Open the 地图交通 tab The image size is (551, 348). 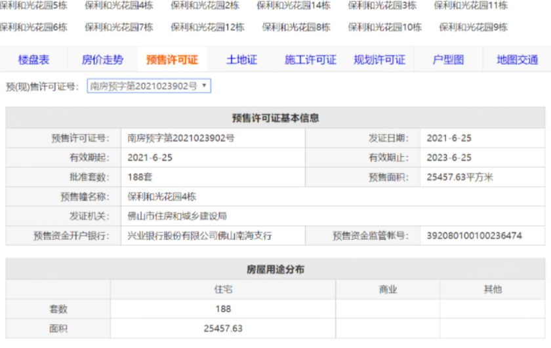point(517,60)
